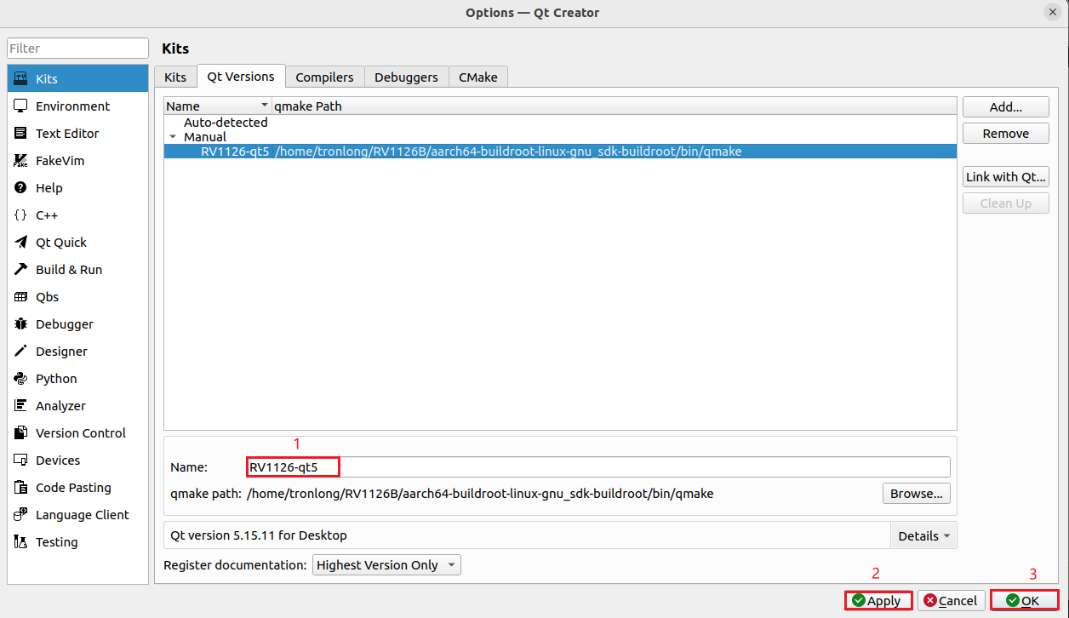The width and height of the screenshot is (1069, 618).
Task: Open the Register documentation dropdown
Action: point(387,565)
